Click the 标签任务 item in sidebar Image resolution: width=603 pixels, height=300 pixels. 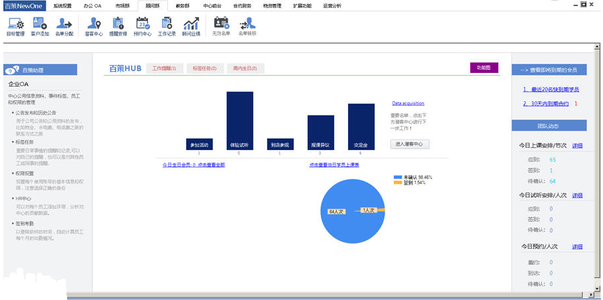coord(25,142)
